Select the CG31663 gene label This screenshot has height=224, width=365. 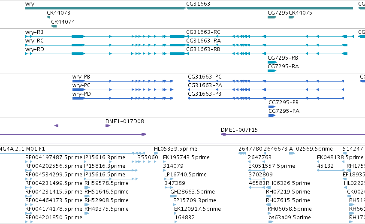[198, 4]
